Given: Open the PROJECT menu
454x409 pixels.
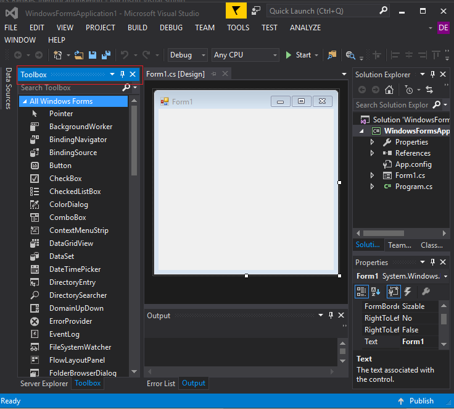Looking at the screenshot, I should [100, 28].
